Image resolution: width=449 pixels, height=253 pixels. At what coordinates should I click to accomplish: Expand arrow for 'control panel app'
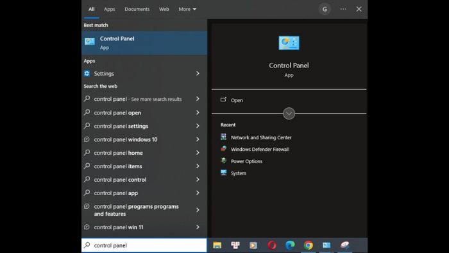click(198, 193)
